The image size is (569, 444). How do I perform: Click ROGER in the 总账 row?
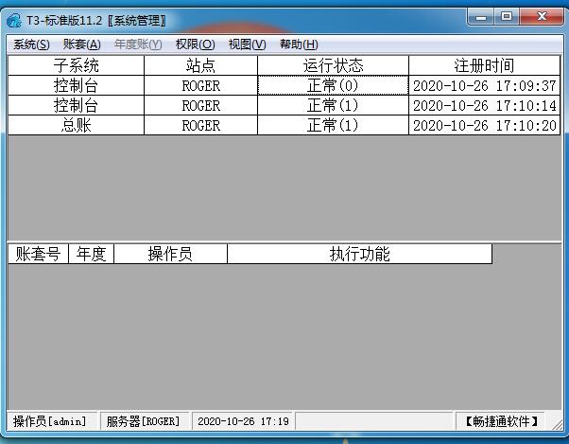(x=200, y=125)
